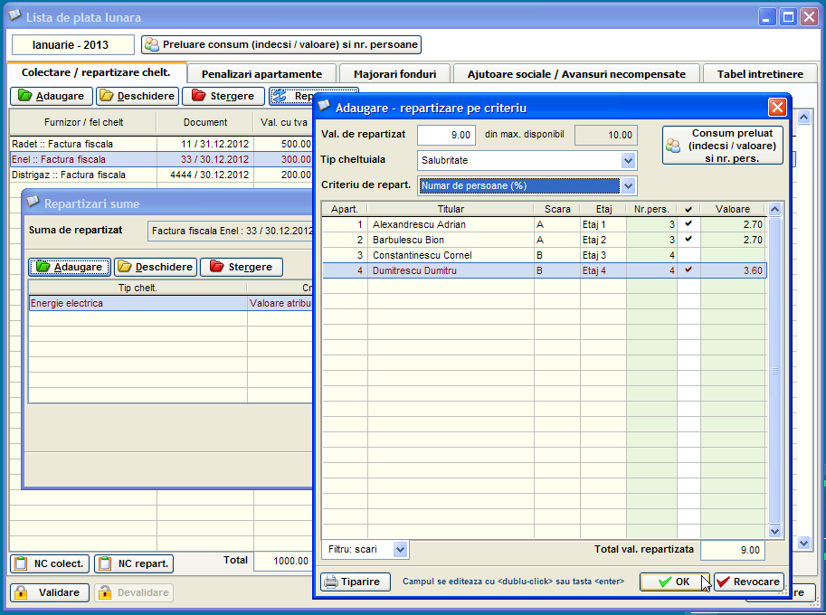Screen dimensions: 826x615
Task: Click the Tiparire printer button
Action: [x=356, y=582]
